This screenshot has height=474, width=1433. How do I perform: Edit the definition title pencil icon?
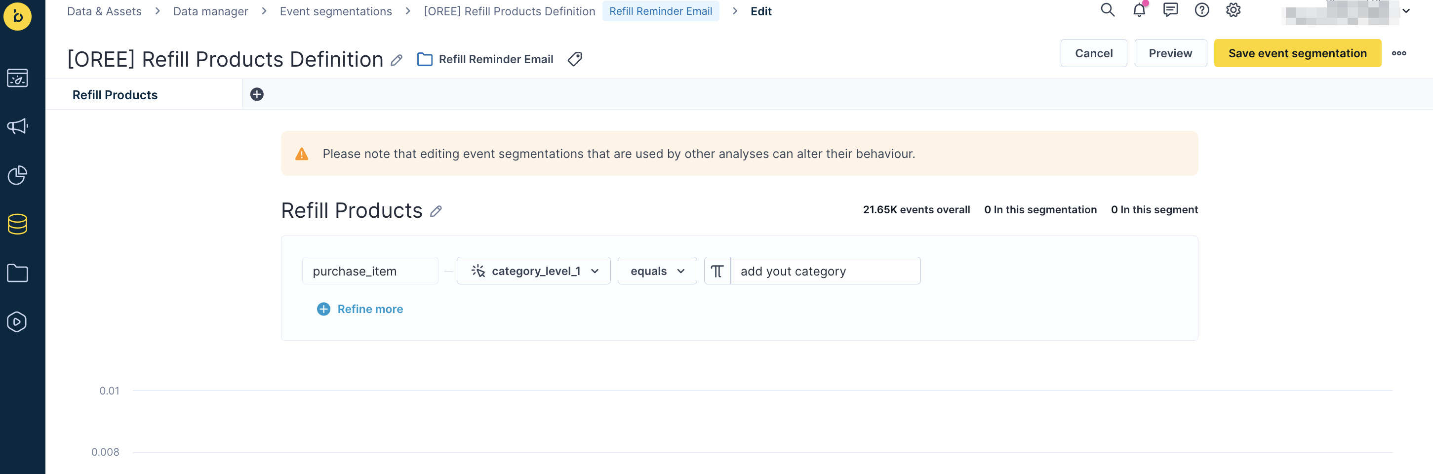coord(397,60)
